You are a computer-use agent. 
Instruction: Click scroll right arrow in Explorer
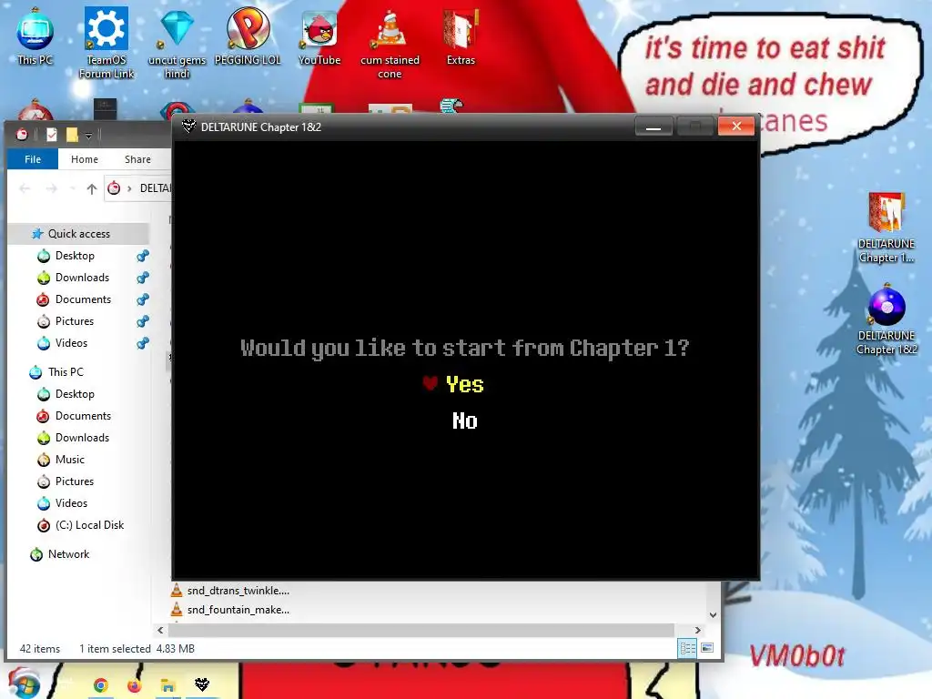pos(698,630)
